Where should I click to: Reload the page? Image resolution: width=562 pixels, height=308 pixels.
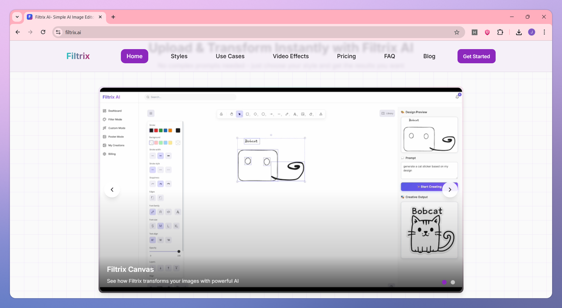click(43, 32)
